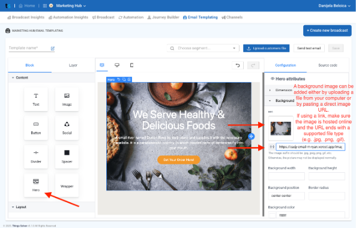Click the Hero block delete icon
This screenshot has width=356, height=228.
(129, 79)
